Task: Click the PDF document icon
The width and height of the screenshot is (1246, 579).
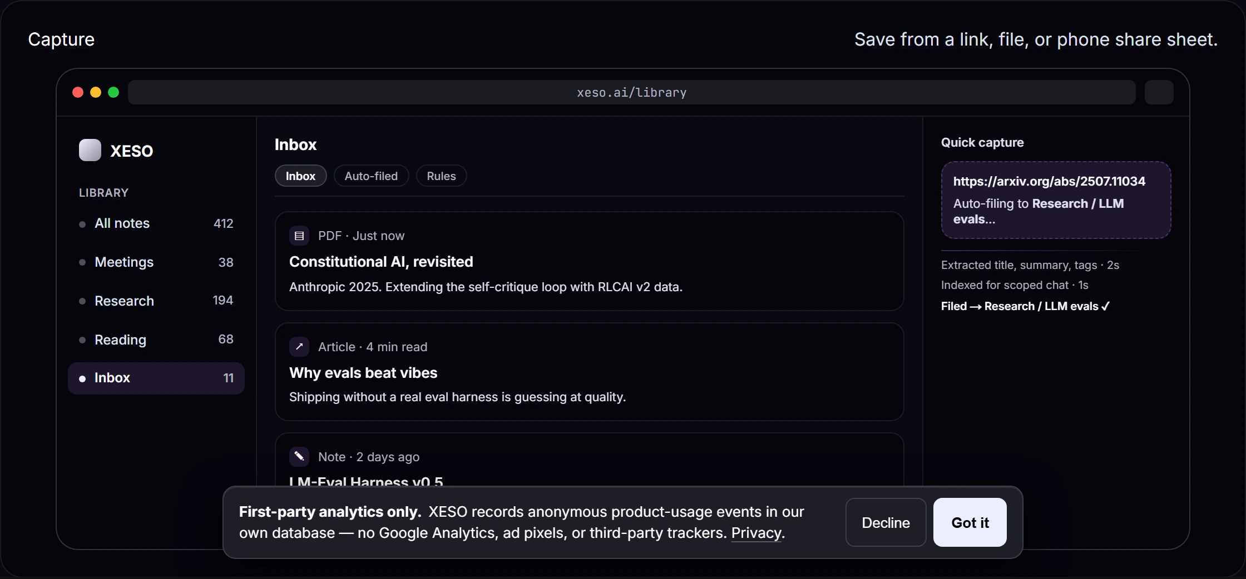Action: coord(299,236)
